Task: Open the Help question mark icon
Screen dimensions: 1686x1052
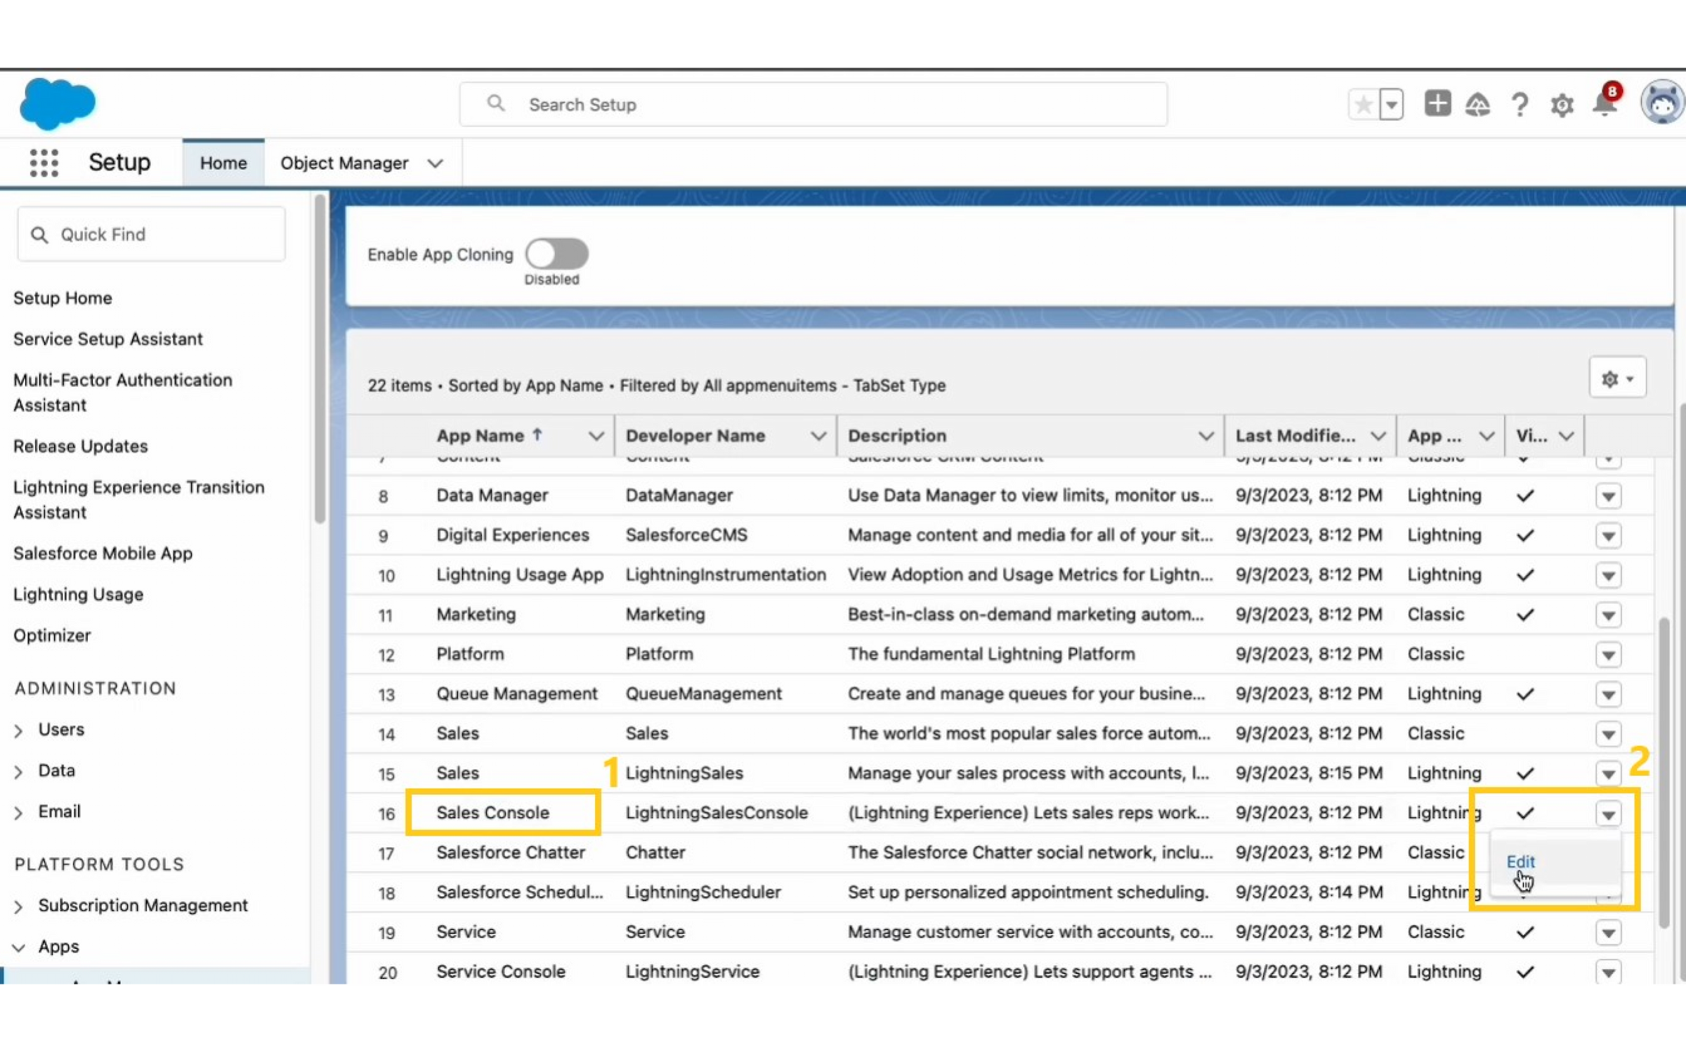Action: pyautogui.click(x=1520, y=105)
